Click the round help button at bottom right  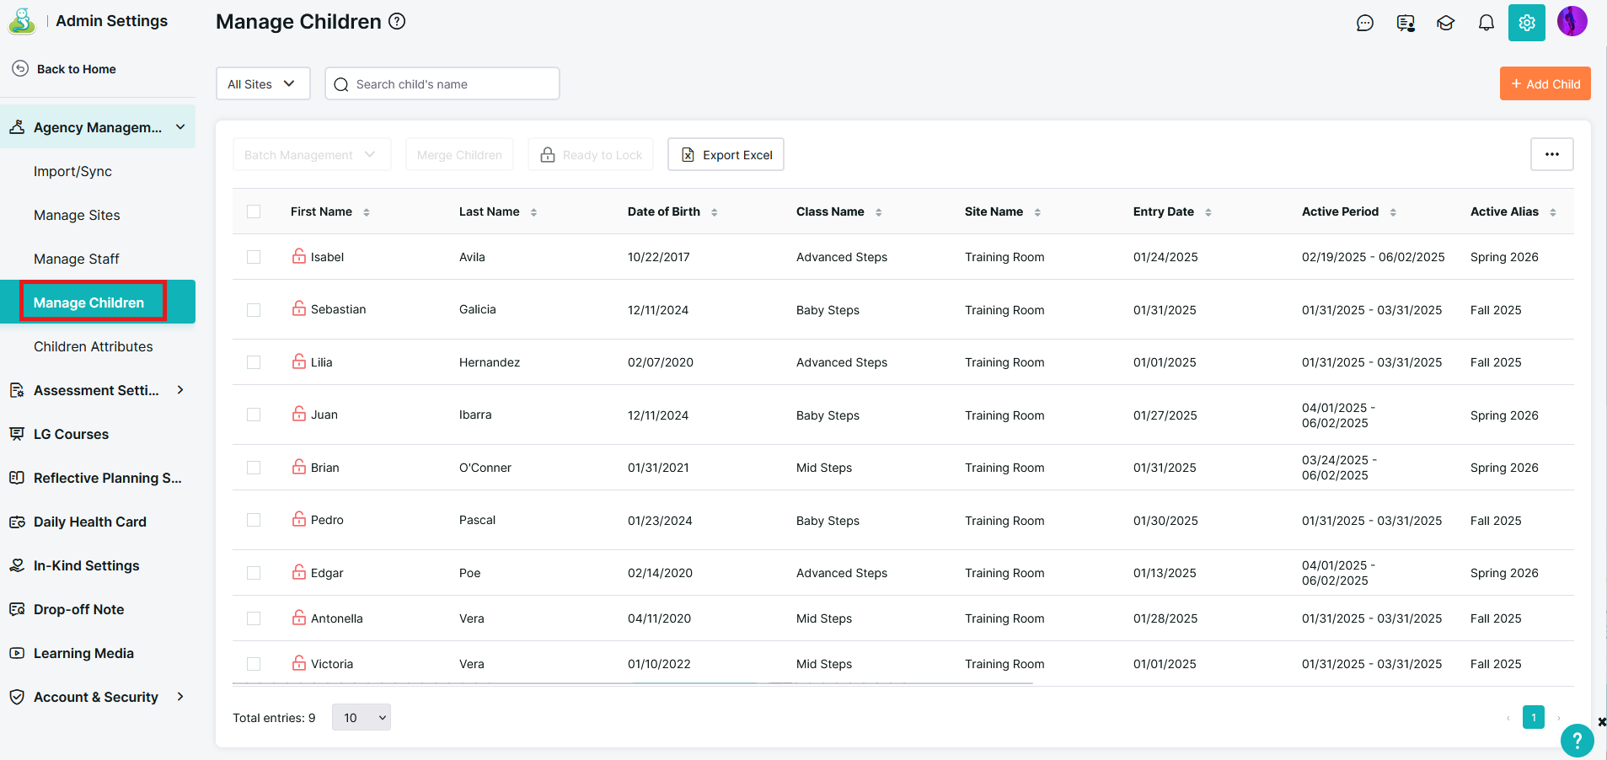[x=1577, y=741]
